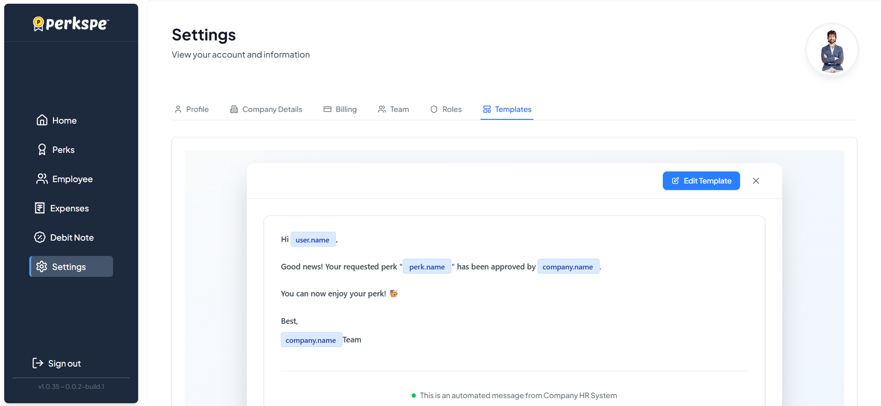The width and height of the screenshot is (881, 406).
Task: Select the Templates tab
Action: [507, 109]
